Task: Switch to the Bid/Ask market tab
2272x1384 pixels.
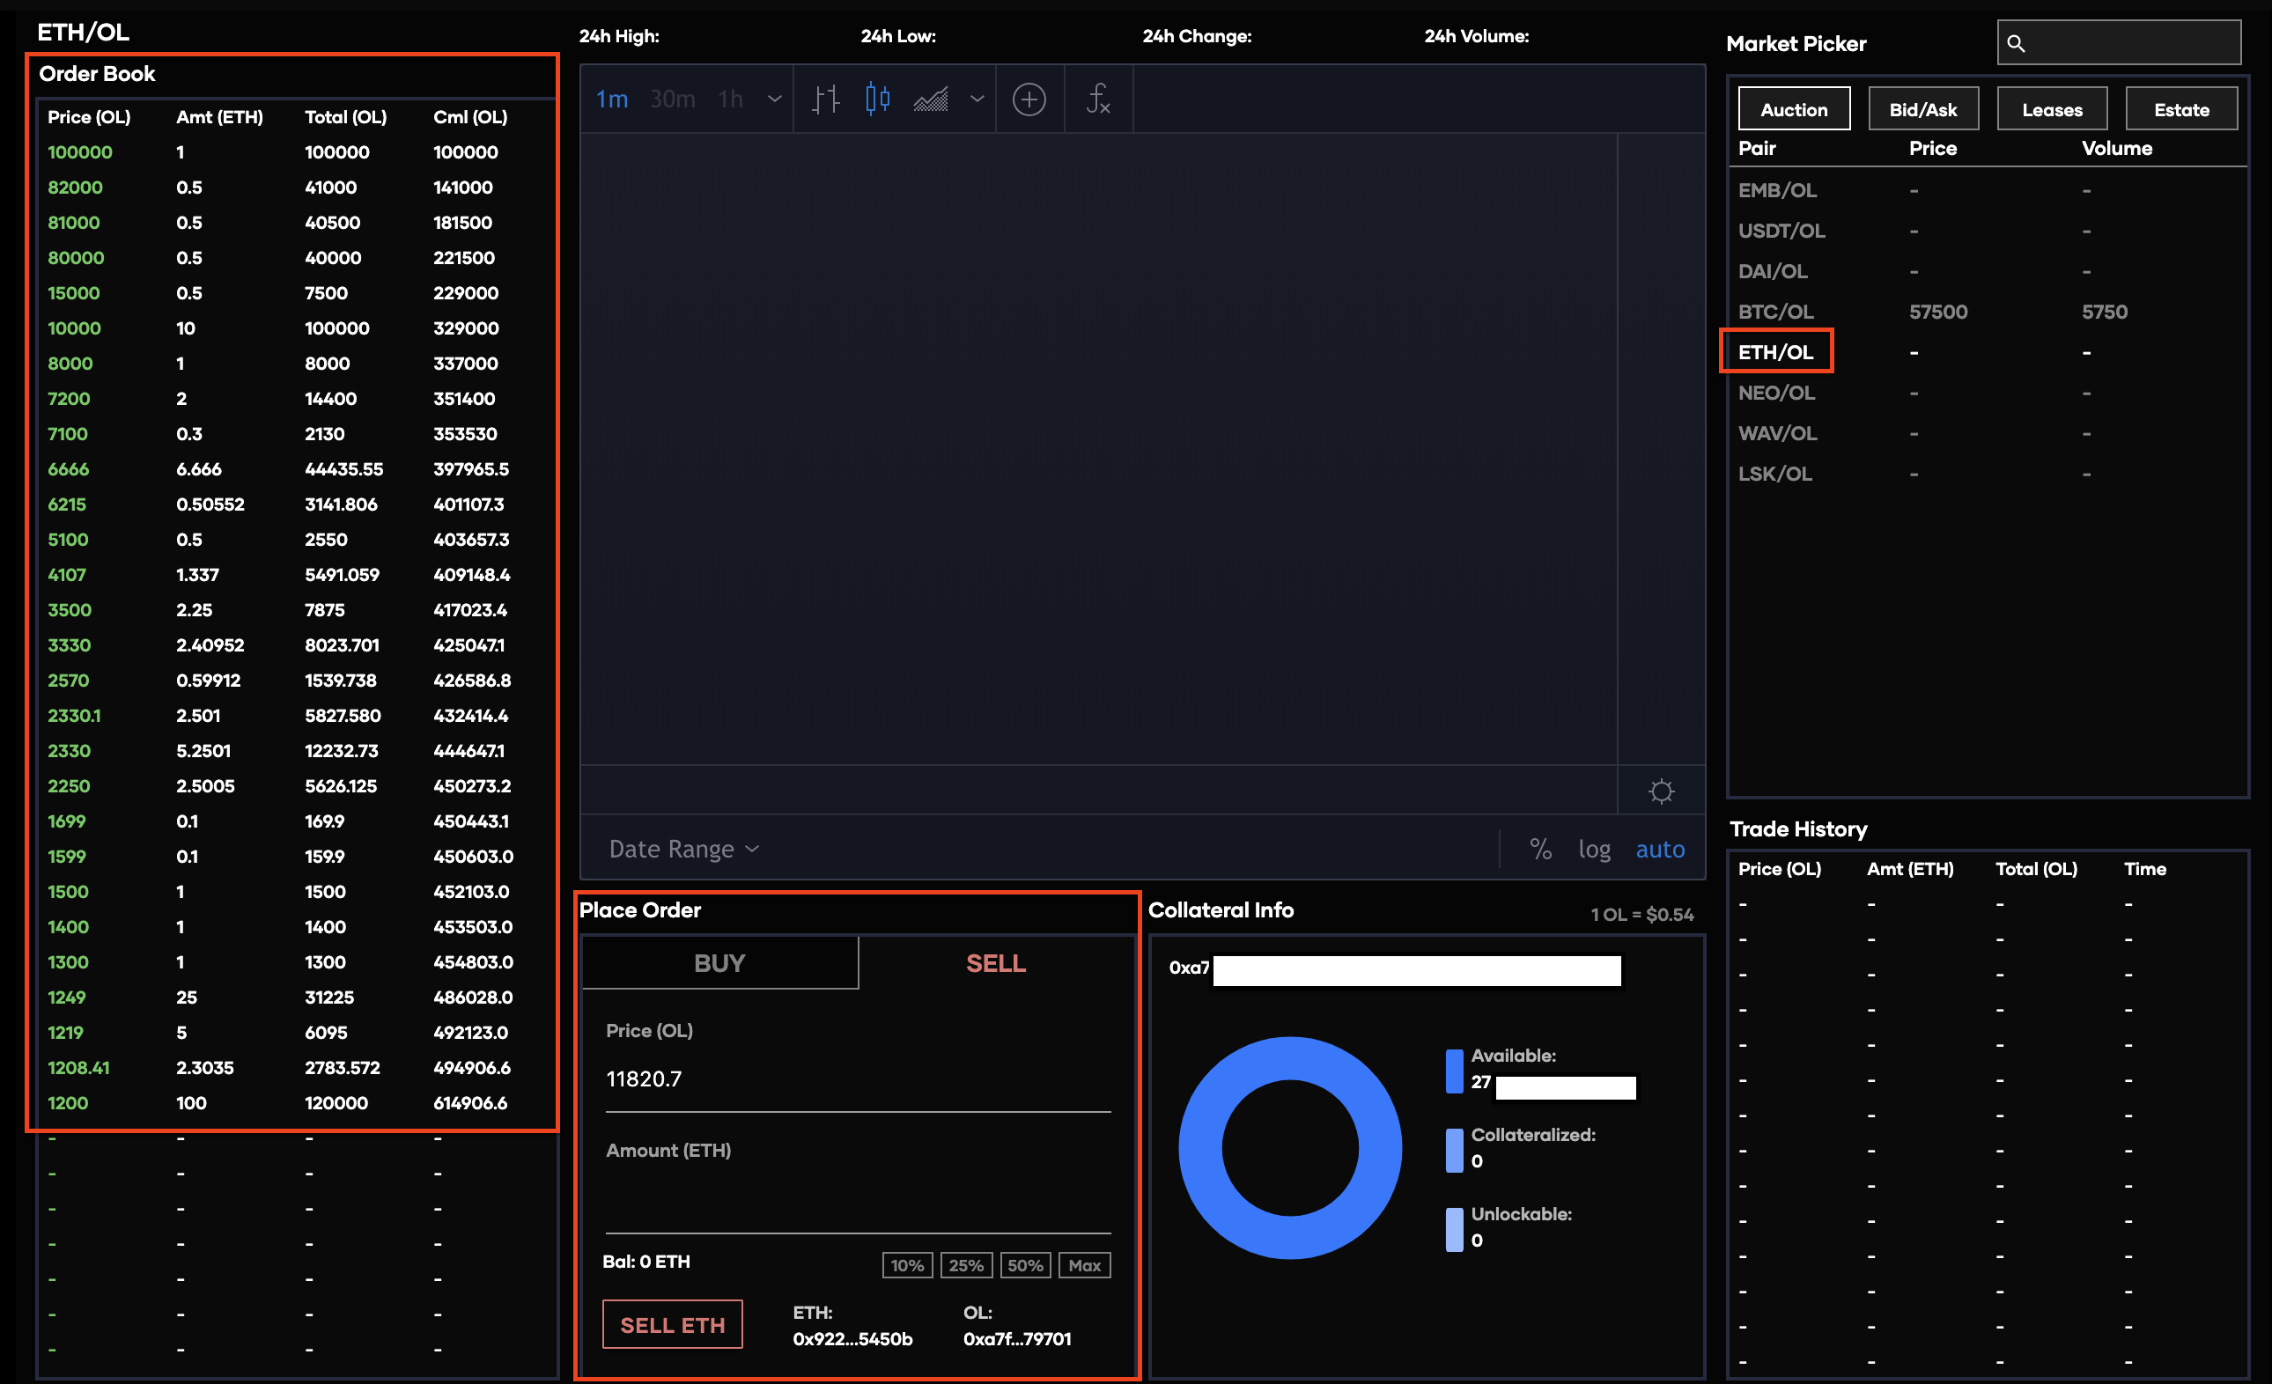Action: point(1922,110)
